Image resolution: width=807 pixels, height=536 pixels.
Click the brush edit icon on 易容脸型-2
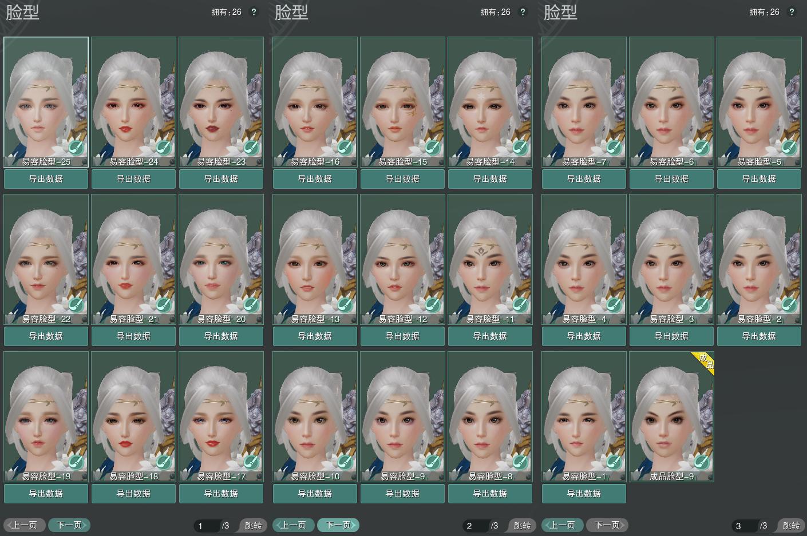789,305
